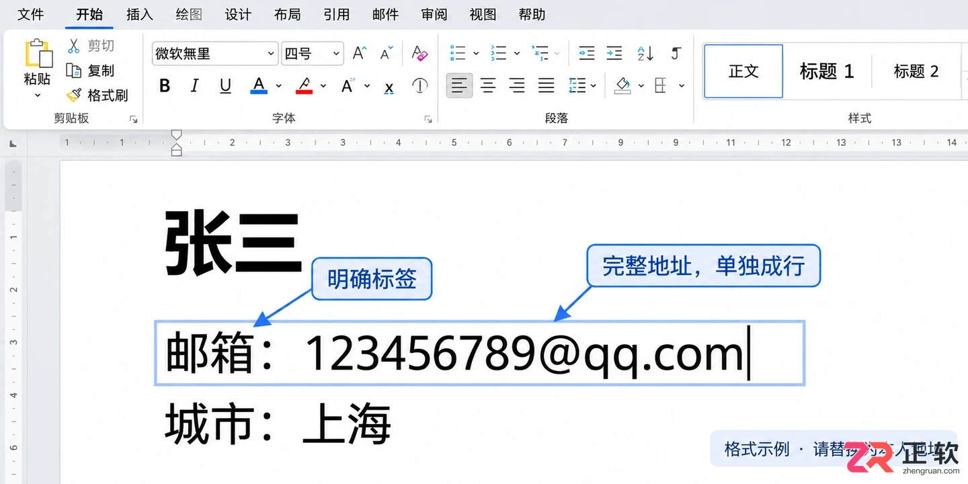
Task: Decrease font size with the shrink-font icon
Action: click(387, 53)
